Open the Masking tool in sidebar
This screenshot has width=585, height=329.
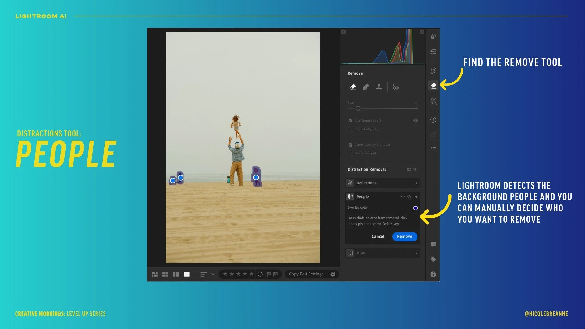click(433, 101)
